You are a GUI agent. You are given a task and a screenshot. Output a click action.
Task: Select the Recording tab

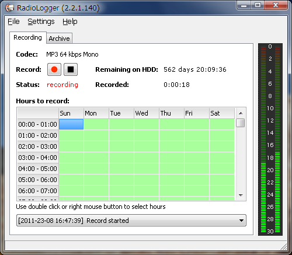(28, 37)
